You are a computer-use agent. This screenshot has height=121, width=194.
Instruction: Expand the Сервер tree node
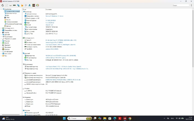tap(1, 32)
